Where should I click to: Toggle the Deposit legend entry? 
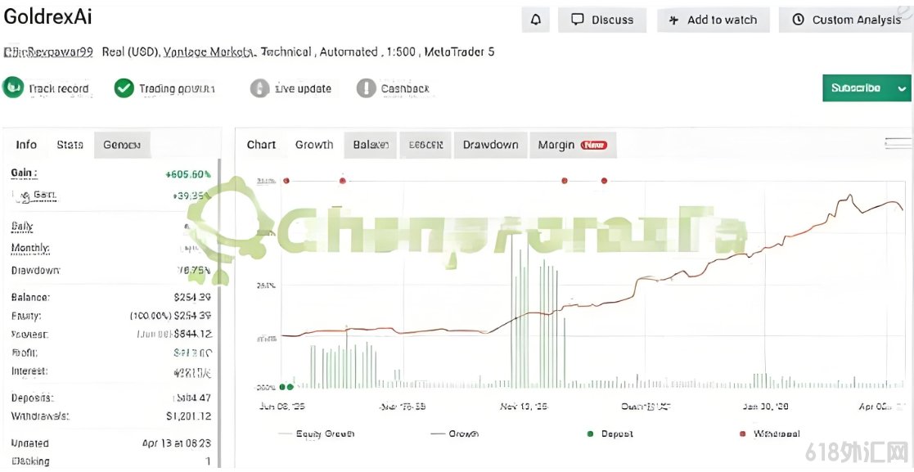(610, 434)
